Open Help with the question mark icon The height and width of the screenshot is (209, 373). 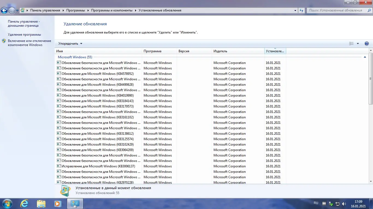(367, 44)
